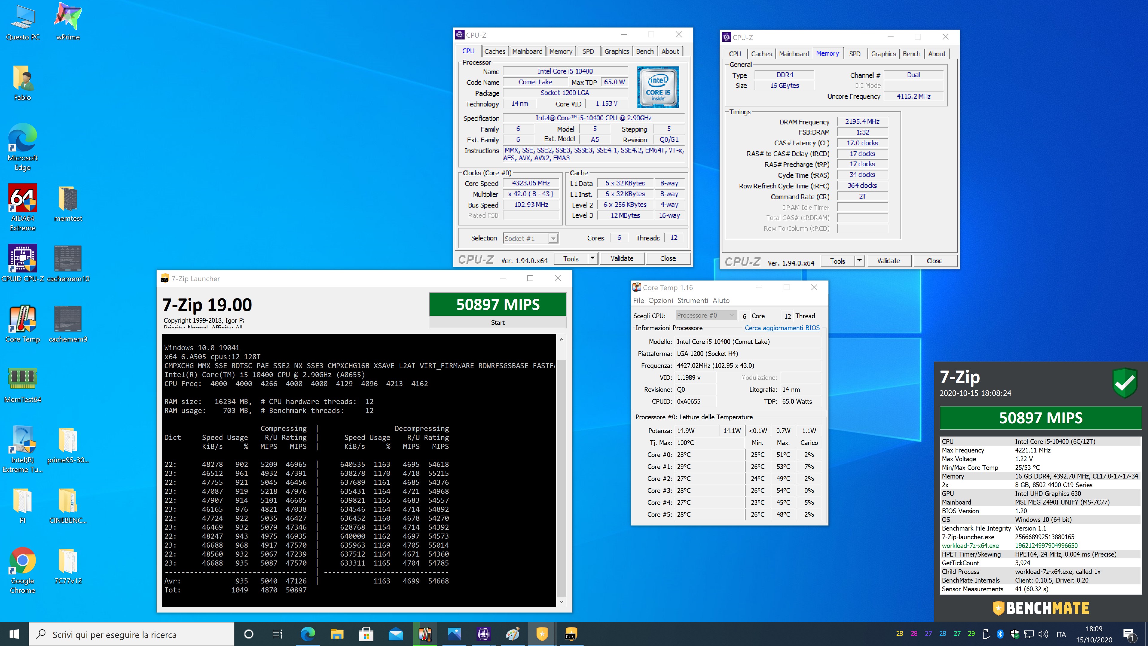Click Close in the CPU-Z Memory window
The width and height of the screenshot is (1148, 646).
(934, 261)
